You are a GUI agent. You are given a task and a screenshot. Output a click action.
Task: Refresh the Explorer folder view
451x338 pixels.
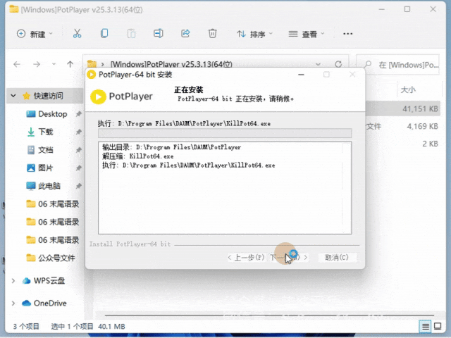(338, 64)
